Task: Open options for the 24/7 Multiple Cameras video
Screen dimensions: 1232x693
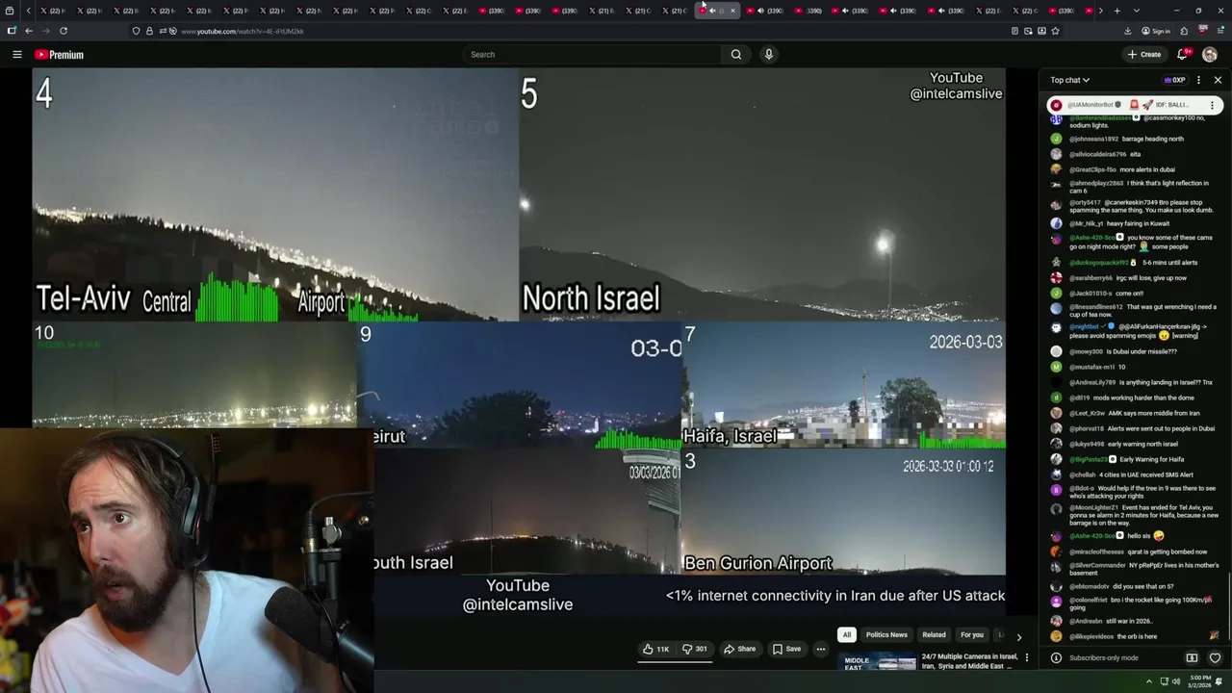Action: click(x=1027, y=657)
